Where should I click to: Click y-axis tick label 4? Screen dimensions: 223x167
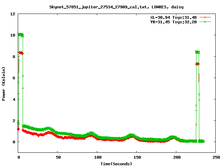tap(14, 100)
